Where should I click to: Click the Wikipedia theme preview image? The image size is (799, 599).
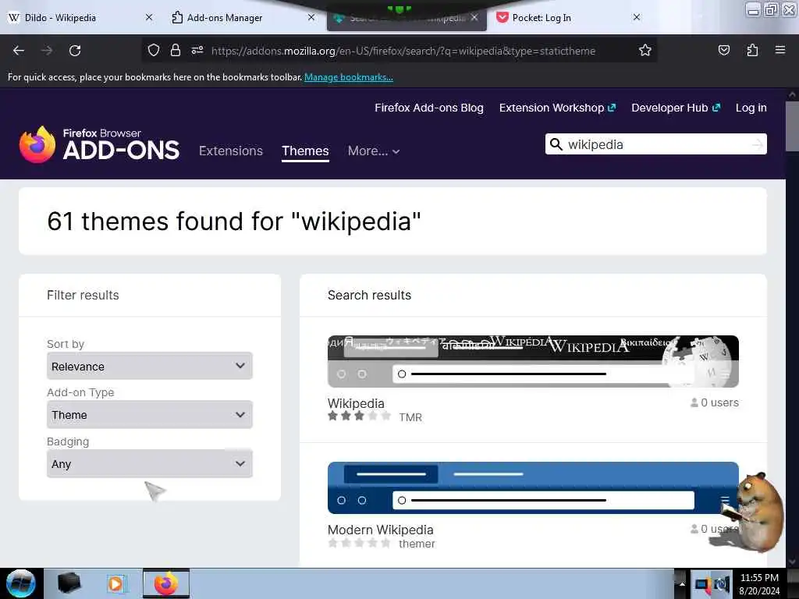[533, 361]
